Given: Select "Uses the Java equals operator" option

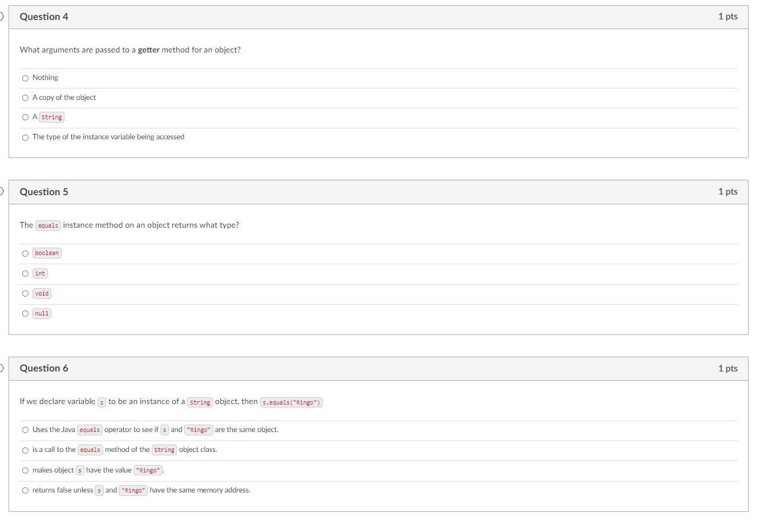Looking at the screenshot, I should click(25, 430).
